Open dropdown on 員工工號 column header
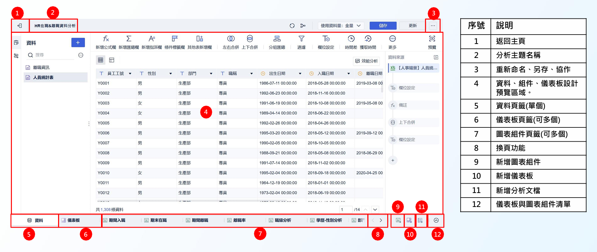597x252 pixels. coord(130,74)
